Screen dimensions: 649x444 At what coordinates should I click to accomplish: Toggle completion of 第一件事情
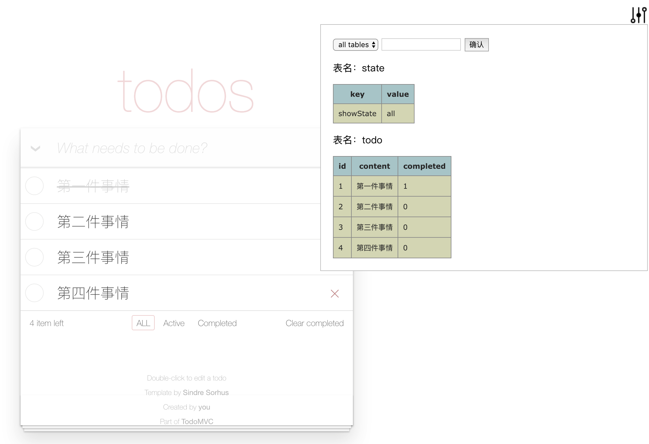pyautogui.click(x=34, y=186)
